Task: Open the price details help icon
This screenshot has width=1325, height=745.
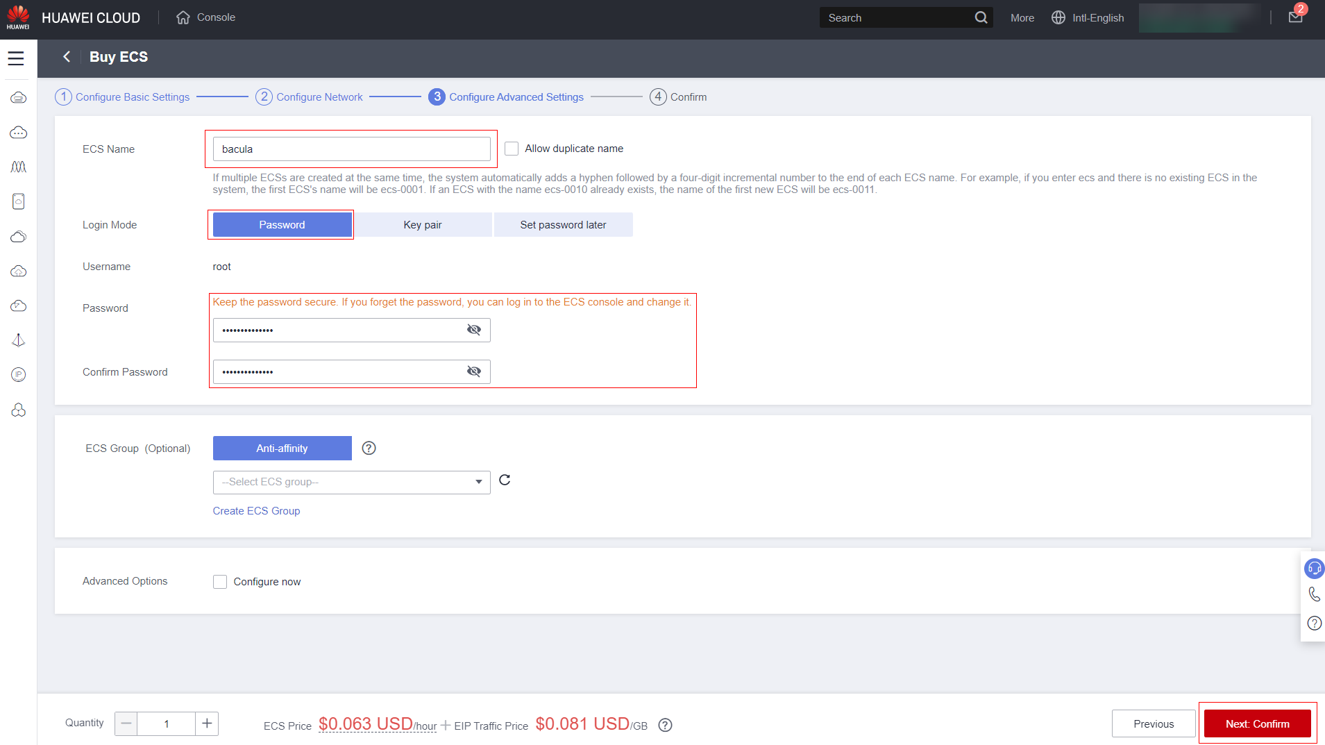Action: 665,725
